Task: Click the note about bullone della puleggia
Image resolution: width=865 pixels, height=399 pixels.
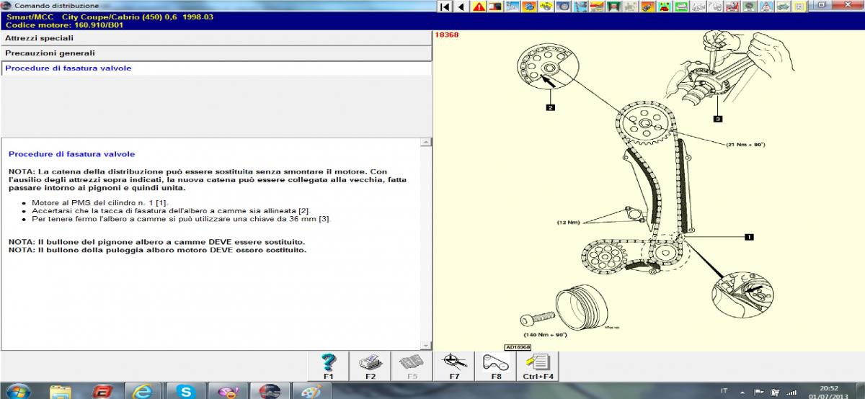Action: click(x=157, y=251)
